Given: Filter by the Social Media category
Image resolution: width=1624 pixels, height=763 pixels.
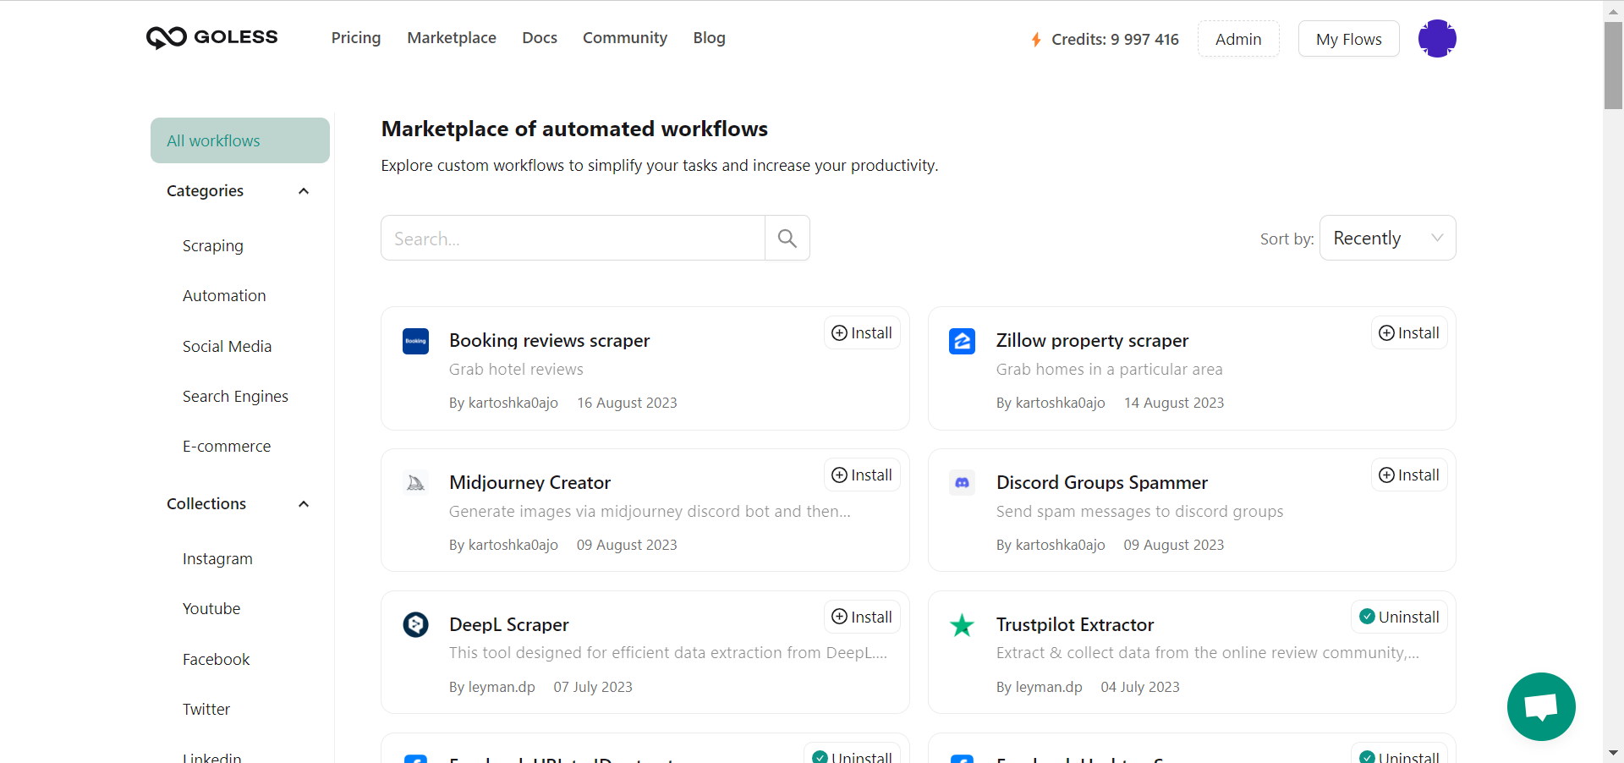Looking at the screenshot, I should [227, 347].
